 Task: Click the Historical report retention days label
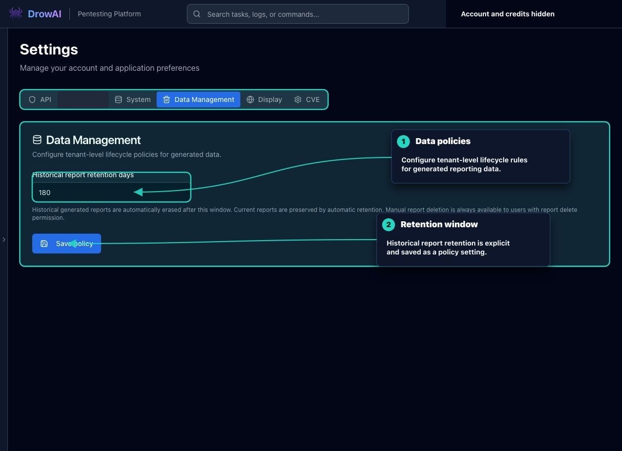(x=83, y=175)
